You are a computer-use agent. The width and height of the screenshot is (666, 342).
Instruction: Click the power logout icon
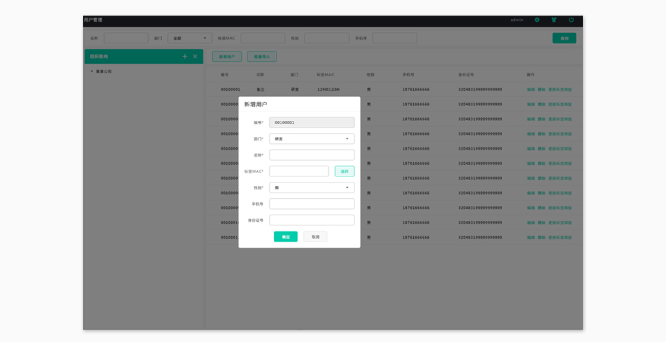pyautogui.click(x=571, y=20)
